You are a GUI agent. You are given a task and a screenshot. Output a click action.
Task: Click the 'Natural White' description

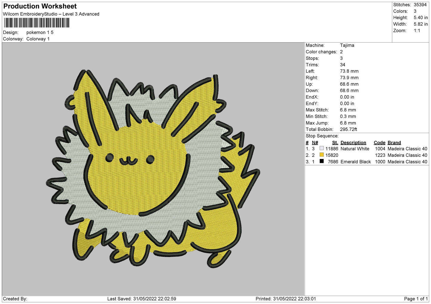point(355,149)
